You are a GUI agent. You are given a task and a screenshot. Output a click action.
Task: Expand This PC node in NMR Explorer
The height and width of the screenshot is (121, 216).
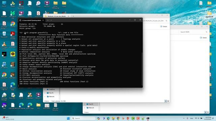[x=84, y=104]
